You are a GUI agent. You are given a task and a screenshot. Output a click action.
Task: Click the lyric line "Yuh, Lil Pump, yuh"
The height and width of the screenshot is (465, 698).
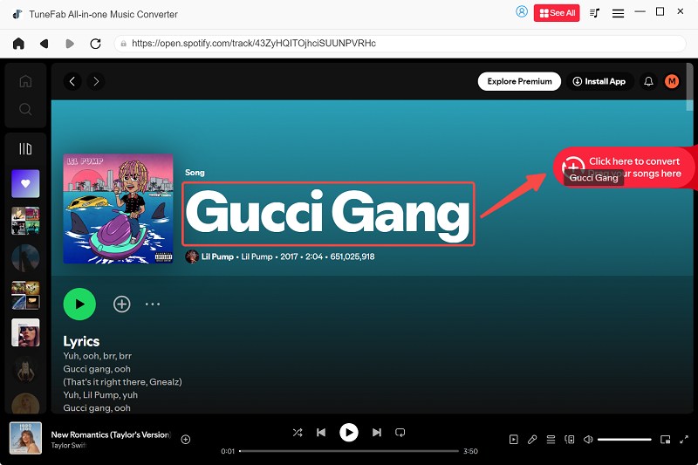100,395
